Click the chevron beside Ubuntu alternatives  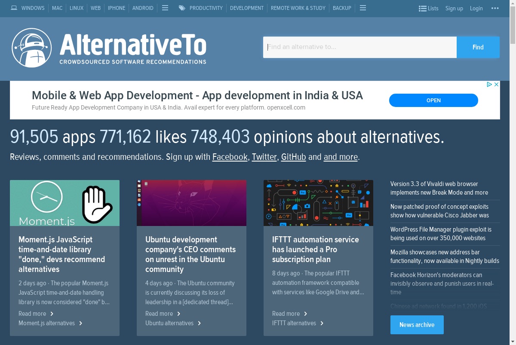tap(200, 323)
